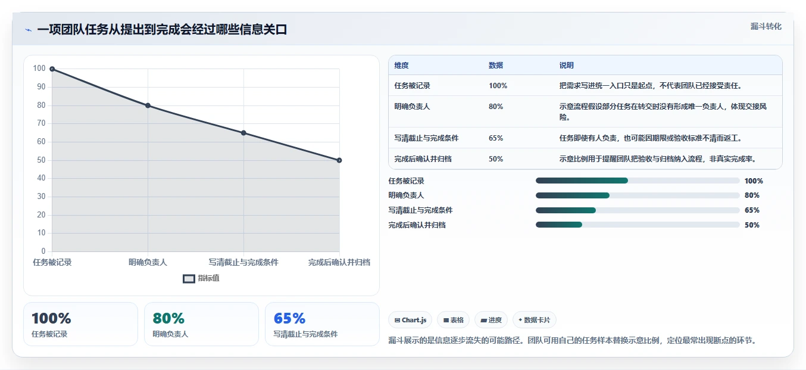Click the 明确负责人 table cell
This screenshot has width=806, height=370.
[x=412, y=107]
